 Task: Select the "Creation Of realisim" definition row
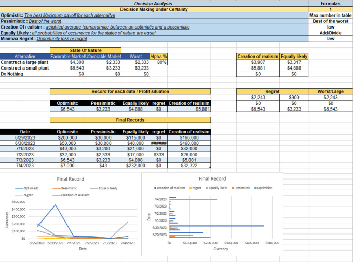coord(154,27)
